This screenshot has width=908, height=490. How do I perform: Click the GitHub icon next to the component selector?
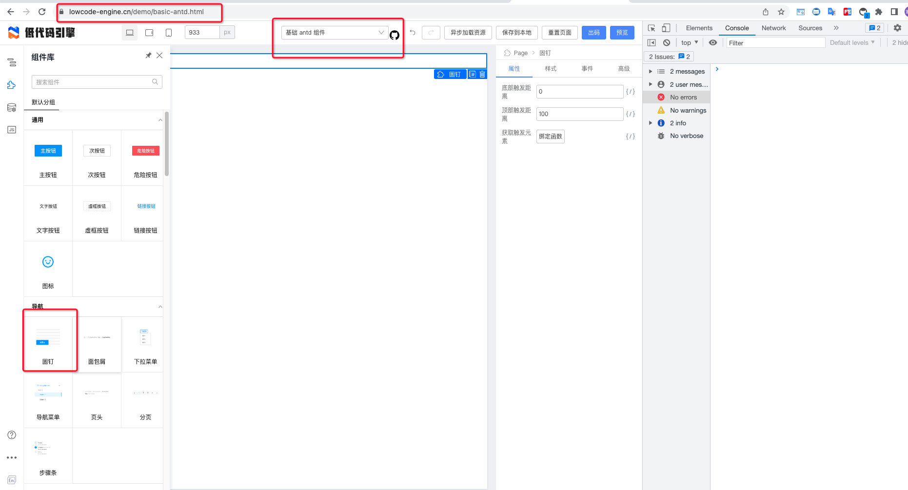click(x=395, y=35)
